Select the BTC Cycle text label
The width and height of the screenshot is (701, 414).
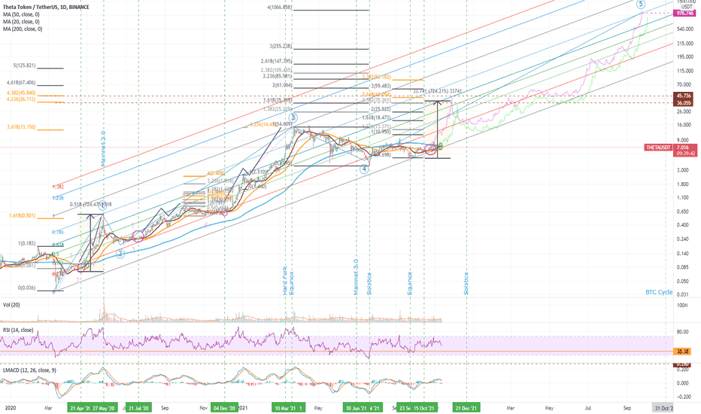pyautogui.click(x=659, y=292)
